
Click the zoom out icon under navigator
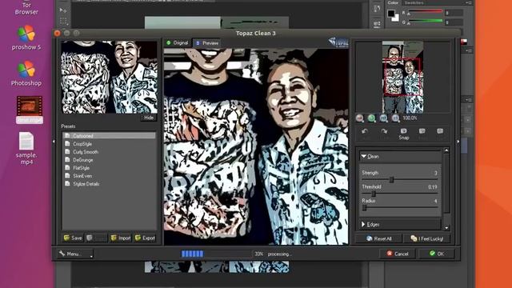pyautogui.click(x=359, y=118)
